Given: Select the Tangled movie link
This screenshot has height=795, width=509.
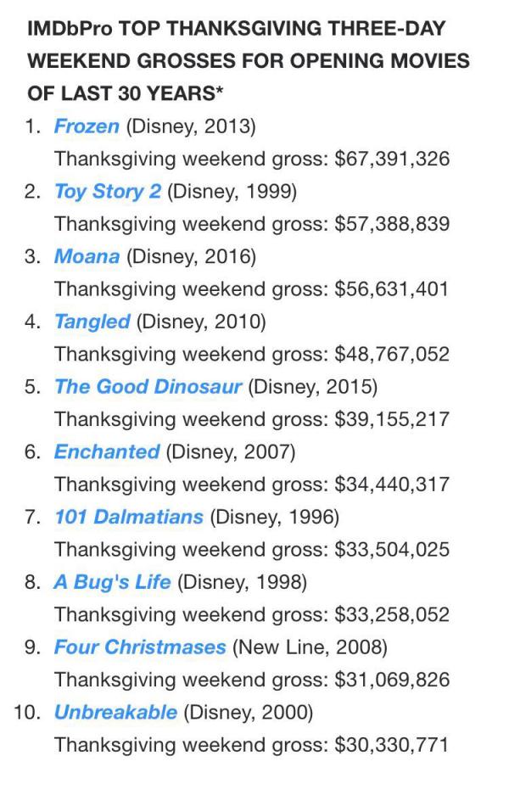Looking at the screenshot, I should click(92, 322).
